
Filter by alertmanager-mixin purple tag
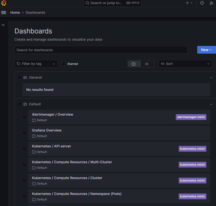pyautogui.click(x=191, y=117)
